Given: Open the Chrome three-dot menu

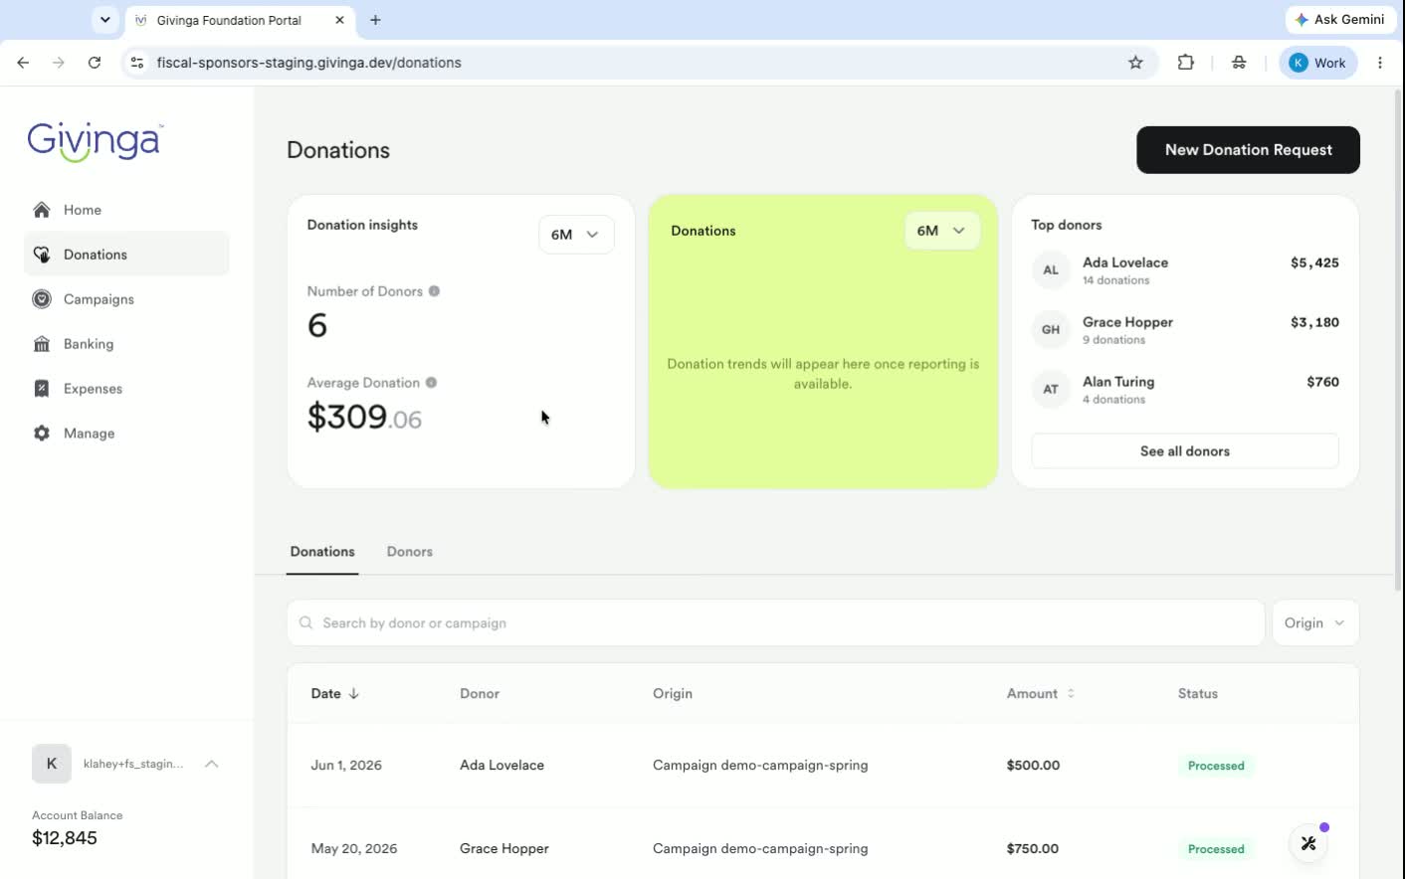Looking at the screenshot, I should tap(1380, 63).
